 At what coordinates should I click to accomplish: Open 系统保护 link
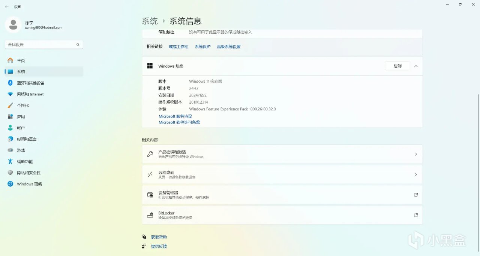(203, 47)
